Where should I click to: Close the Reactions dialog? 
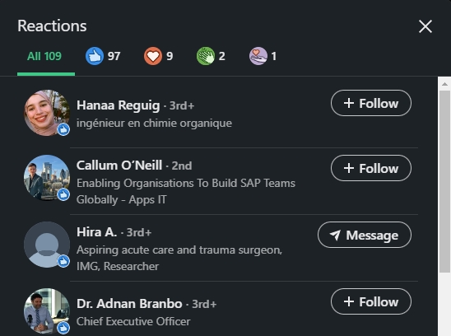425,26
